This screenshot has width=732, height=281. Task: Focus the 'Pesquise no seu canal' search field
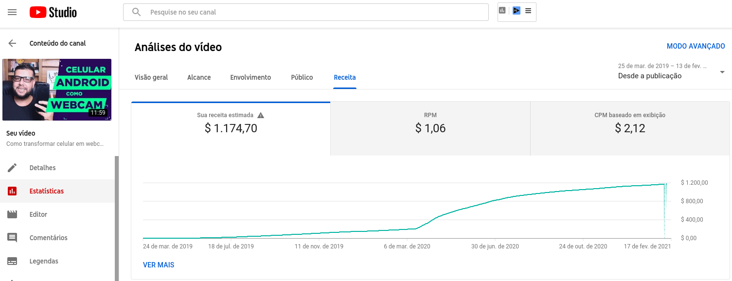pyautogui.click(x=306, y=12)
